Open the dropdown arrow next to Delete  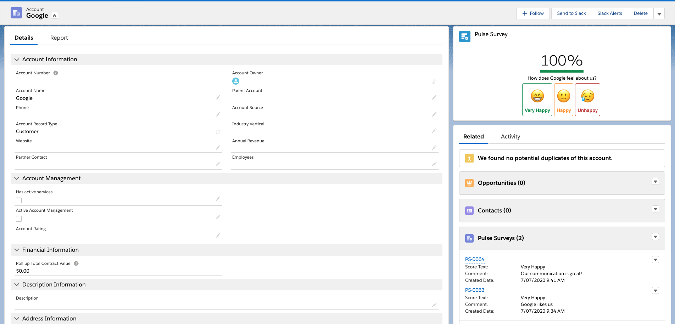coord(659,14)
